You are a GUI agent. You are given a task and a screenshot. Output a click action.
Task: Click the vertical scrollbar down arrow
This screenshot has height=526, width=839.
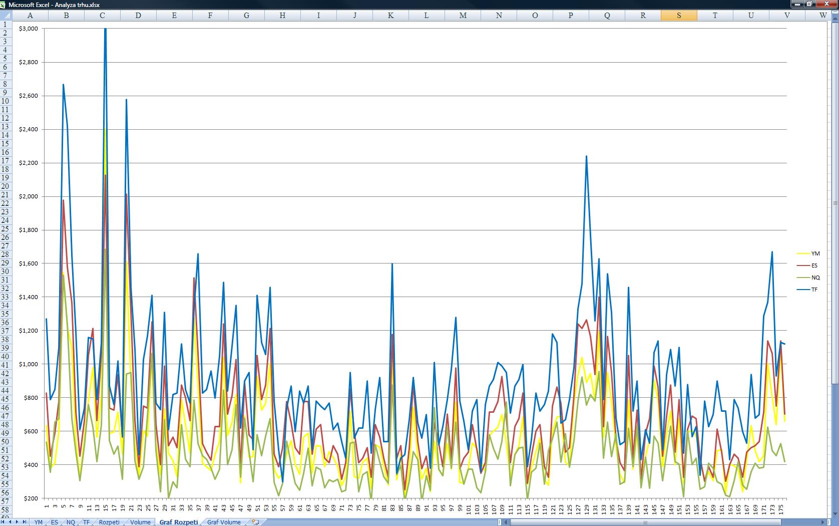(835, 514)
